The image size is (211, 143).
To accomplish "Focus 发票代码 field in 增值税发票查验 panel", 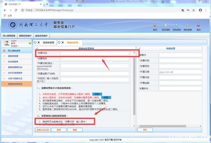I will point(95,53).
